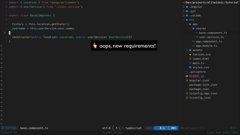
Task: Open tsconfig.app.json in the file tree
Action: pos(203,93)
